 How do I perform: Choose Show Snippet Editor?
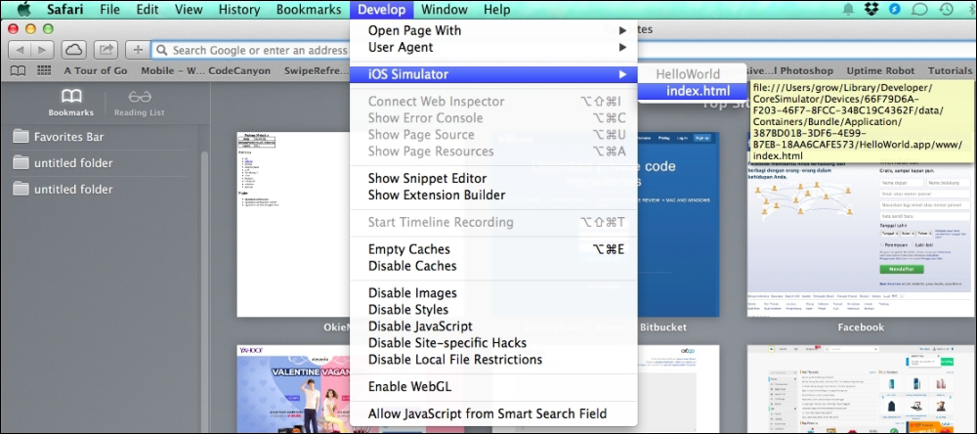coord(493,178)
